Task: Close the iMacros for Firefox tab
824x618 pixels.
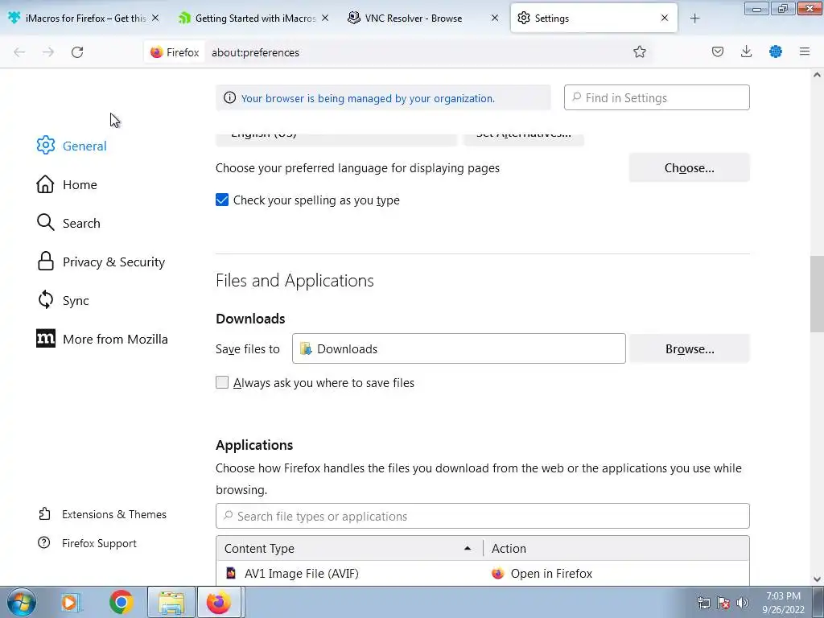Action: [x=155, y=18]
